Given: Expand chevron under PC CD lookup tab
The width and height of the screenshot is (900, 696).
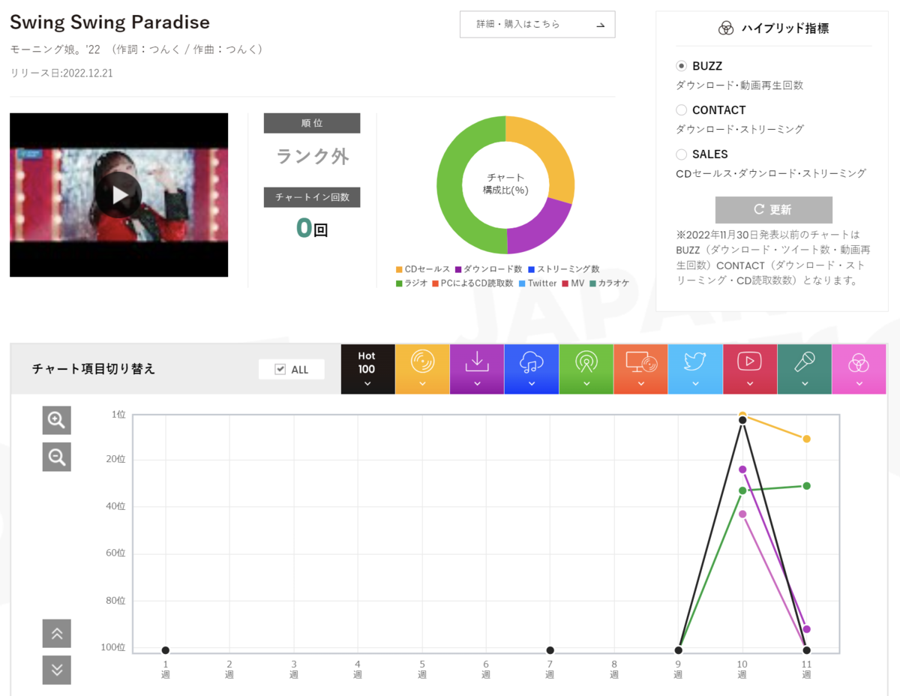Looking at the screenshot, I should (641, 384).
